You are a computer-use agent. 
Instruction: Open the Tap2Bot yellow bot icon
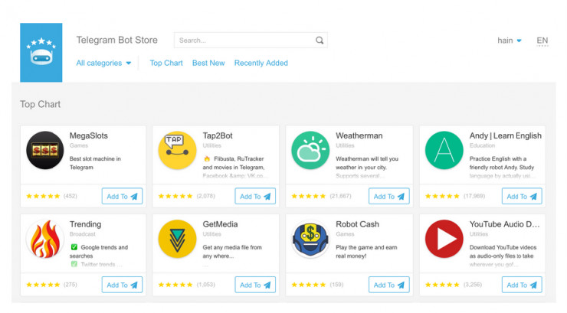point(178,151)
